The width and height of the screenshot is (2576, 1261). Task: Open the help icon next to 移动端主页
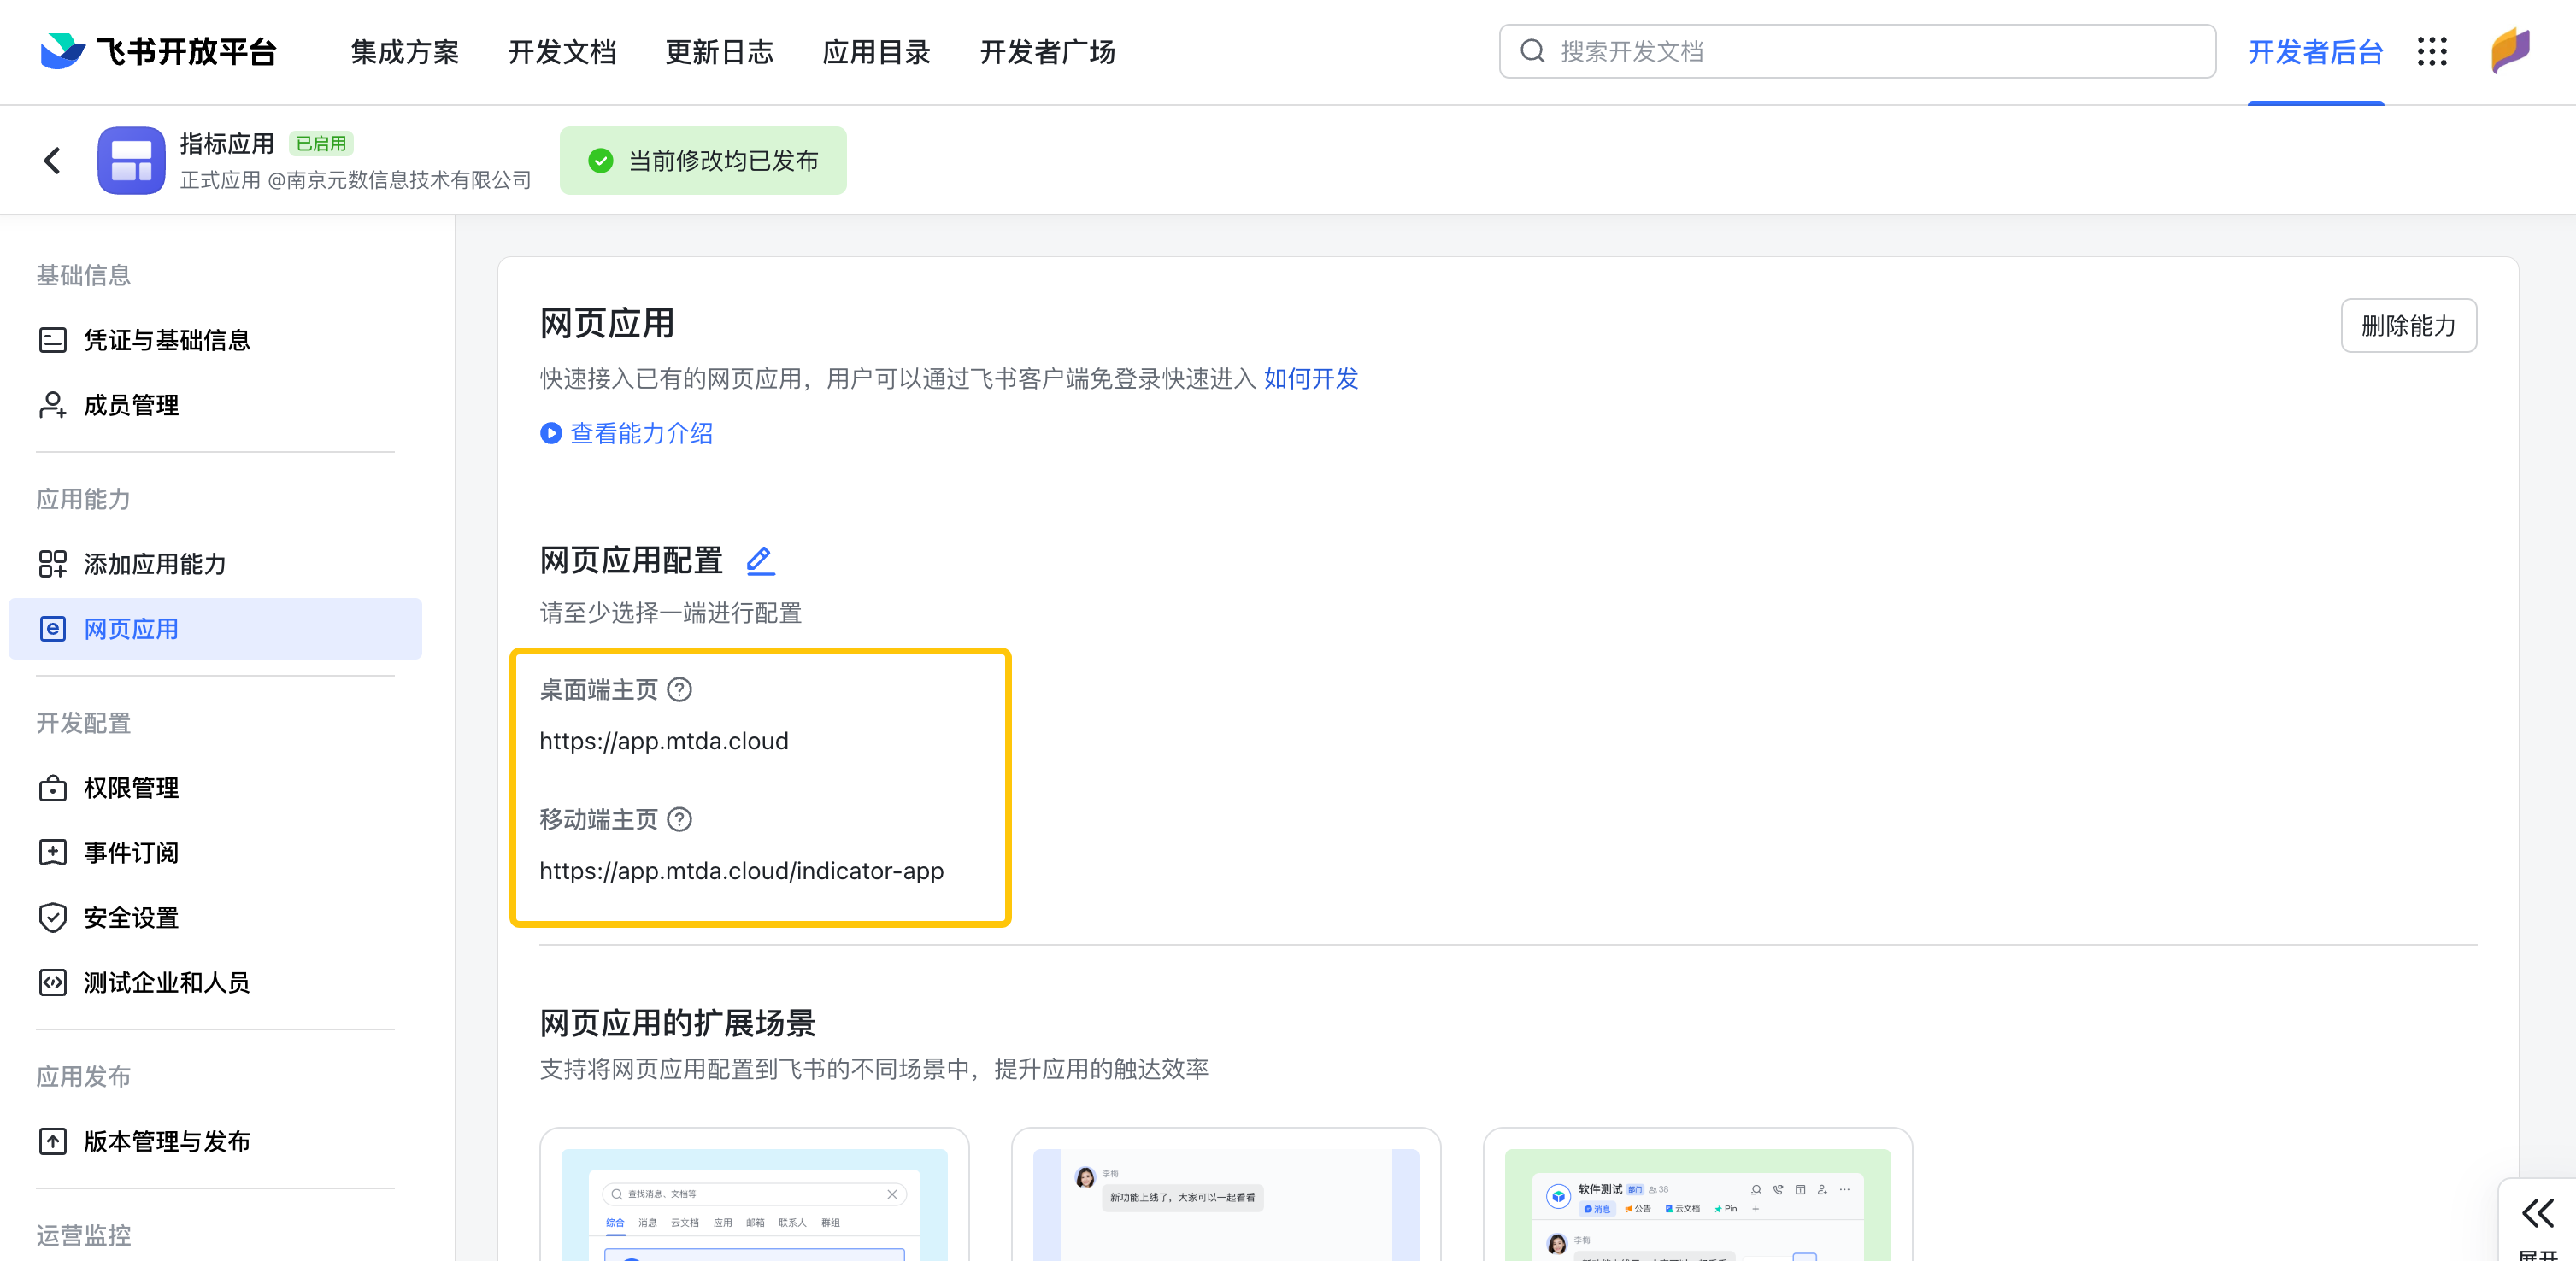coord(680,820)
